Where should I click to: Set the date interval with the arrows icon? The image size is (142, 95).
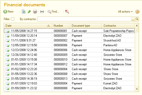[42, 12]
